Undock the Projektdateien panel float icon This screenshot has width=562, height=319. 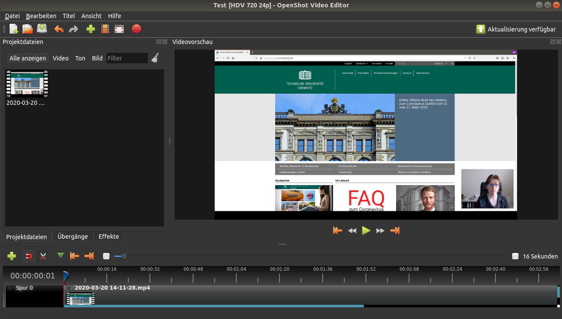coord(159,42)
